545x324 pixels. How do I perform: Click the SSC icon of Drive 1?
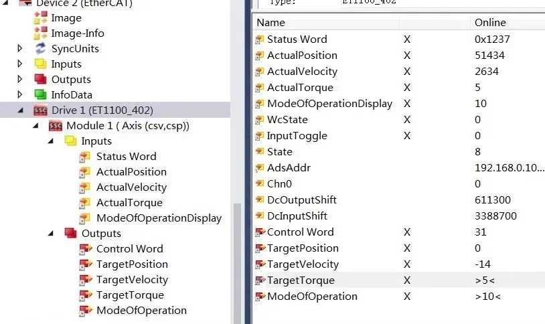pyautogui.click(x=40, y=110)
